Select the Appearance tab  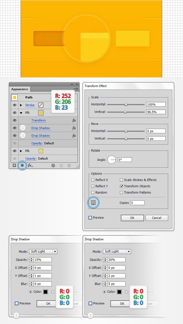pyautogui.click(x=20, y=89)
